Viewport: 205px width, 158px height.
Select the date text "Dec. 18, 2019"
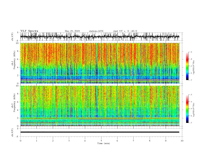72,31
